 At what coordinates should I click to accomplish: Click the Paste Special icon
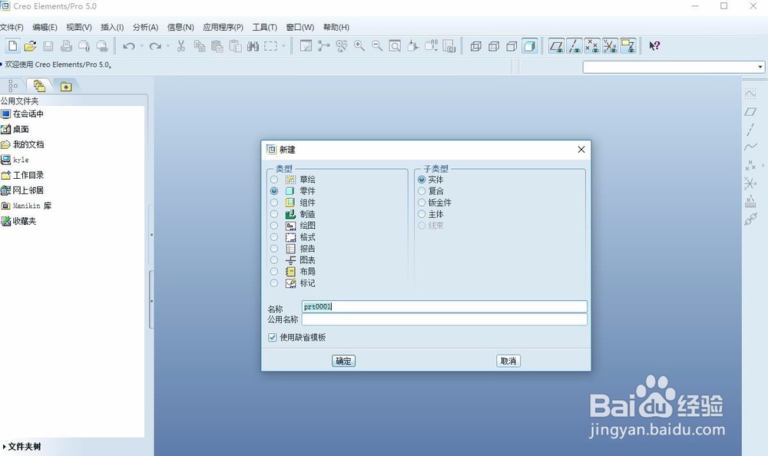235,46
